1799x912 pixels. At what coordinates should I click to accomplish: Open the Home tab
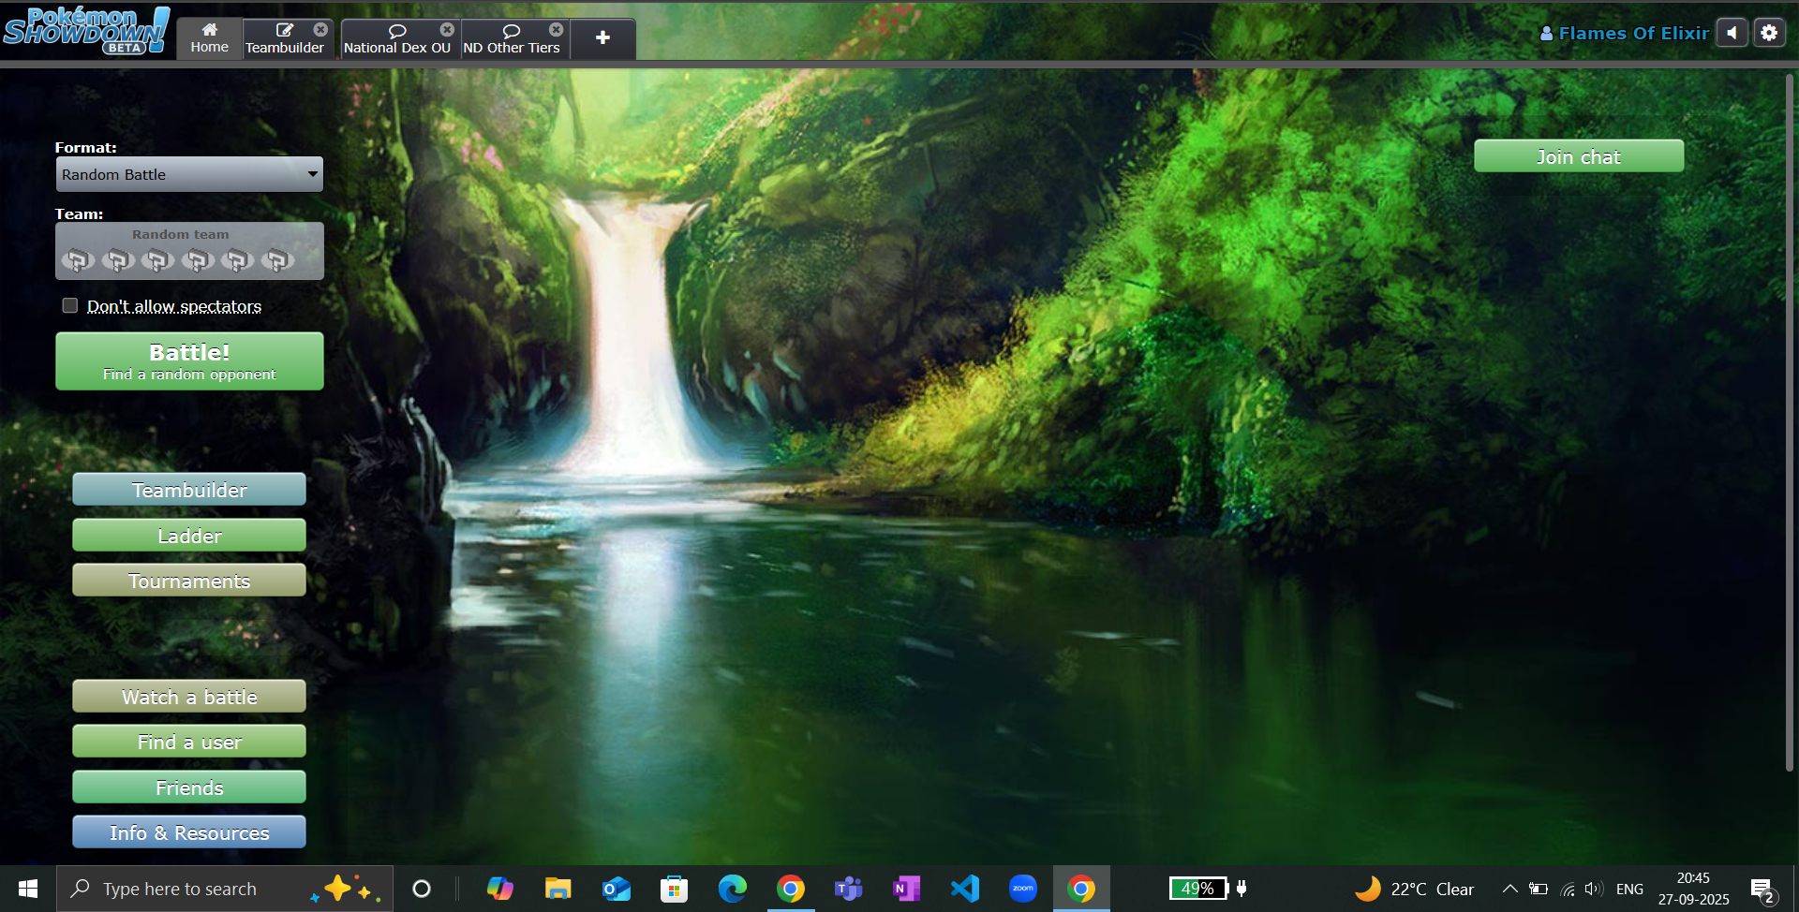209,38
